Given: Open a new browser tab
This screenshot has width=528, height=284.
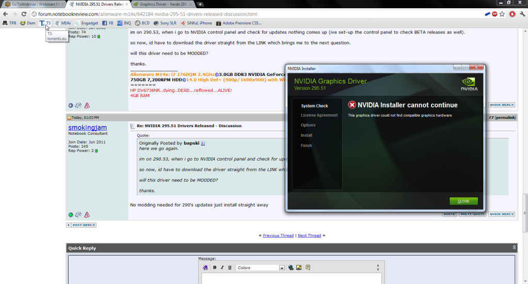Looking at the screenshot, I should 200,4.
